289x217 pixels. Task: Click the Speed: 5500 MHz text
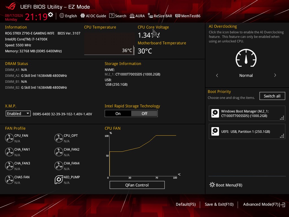pos(18,45)
